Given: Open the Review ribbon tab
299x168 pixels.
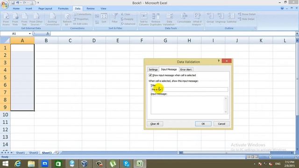Looking at the screenshot, I should point(90,8).
